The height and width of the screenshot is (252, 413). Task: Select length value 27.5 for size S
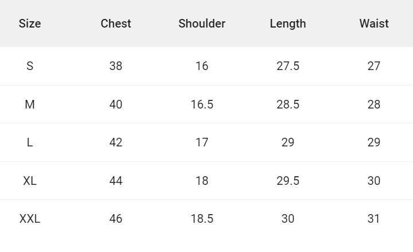(288, 66)
